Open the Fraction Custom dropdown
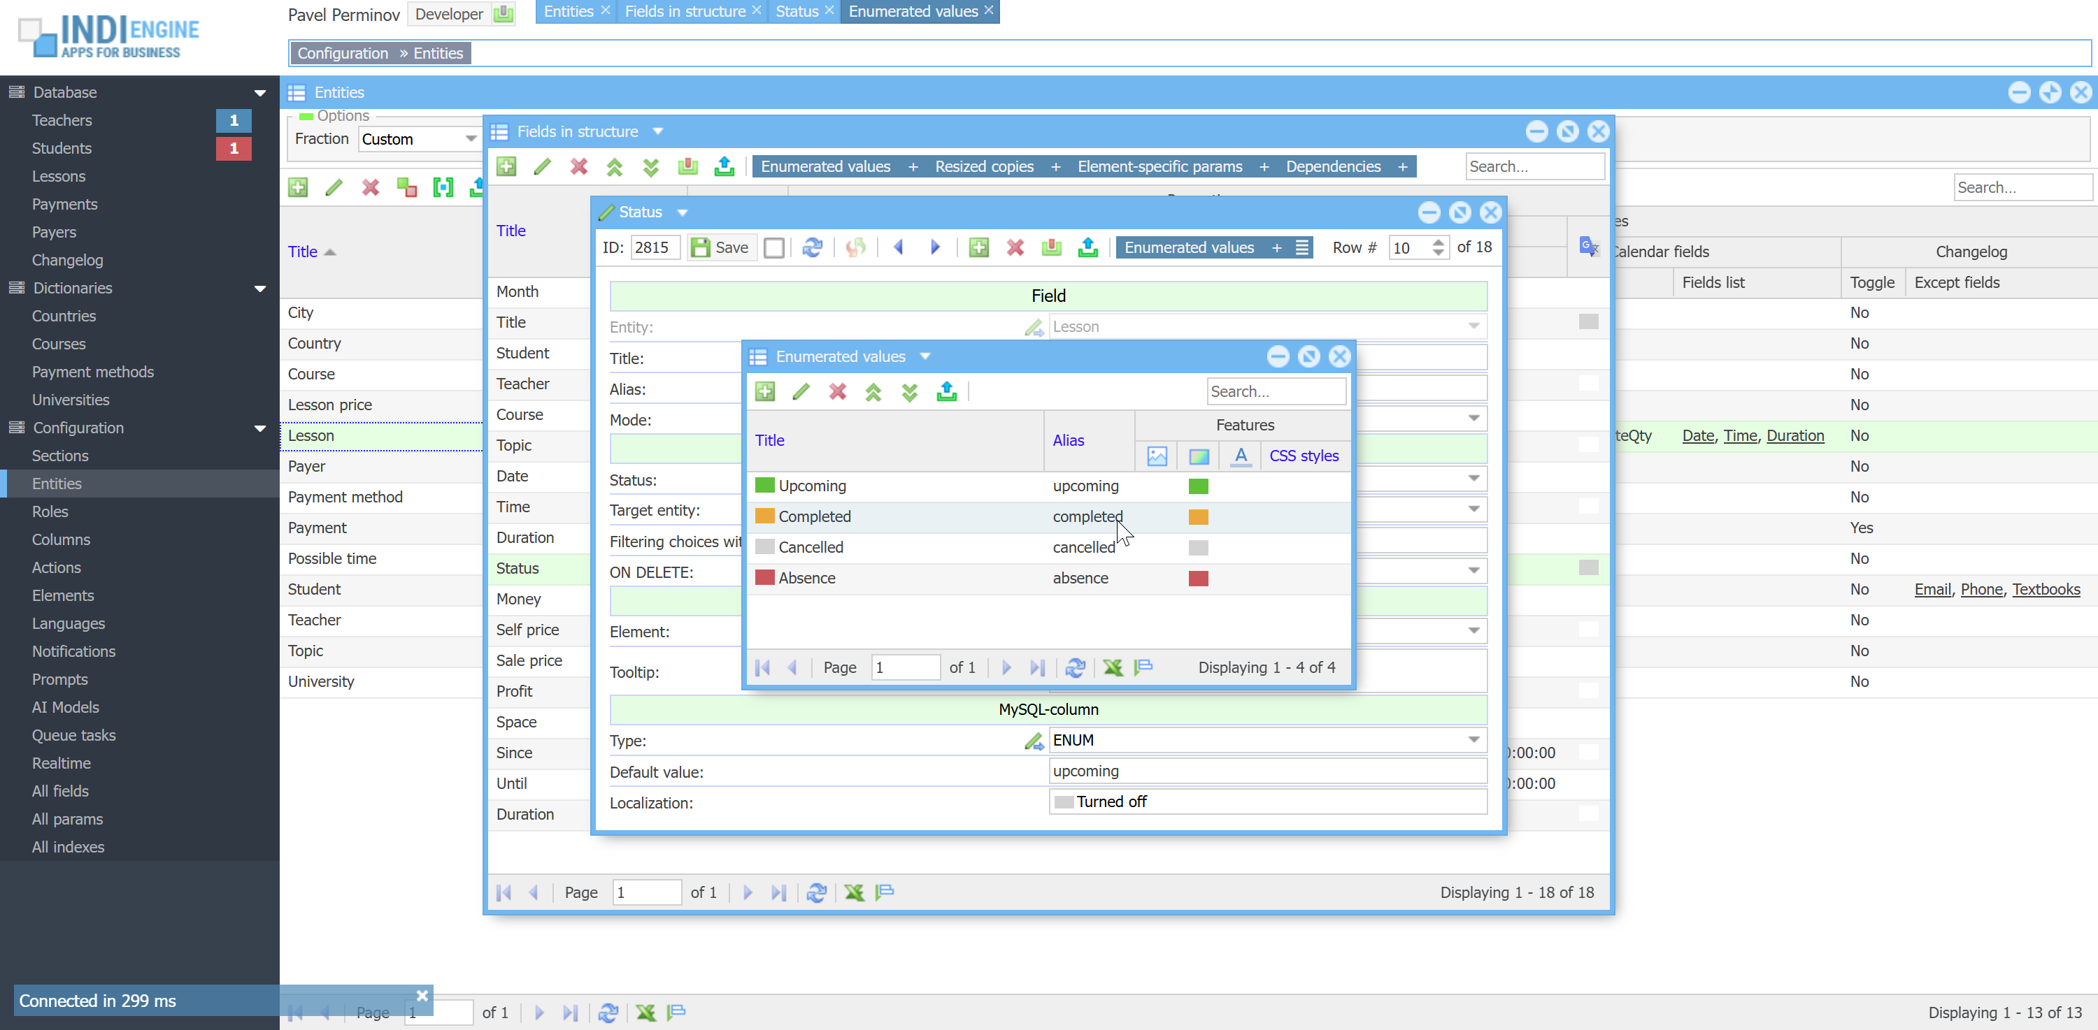This screenshot has width=2098, height=1030. click(470, 139)
